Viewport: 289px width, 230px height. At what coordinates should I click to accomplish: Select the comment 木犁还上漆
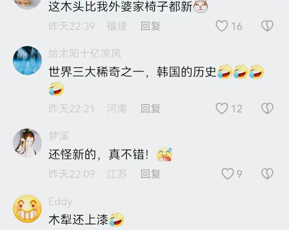[78, 219]
